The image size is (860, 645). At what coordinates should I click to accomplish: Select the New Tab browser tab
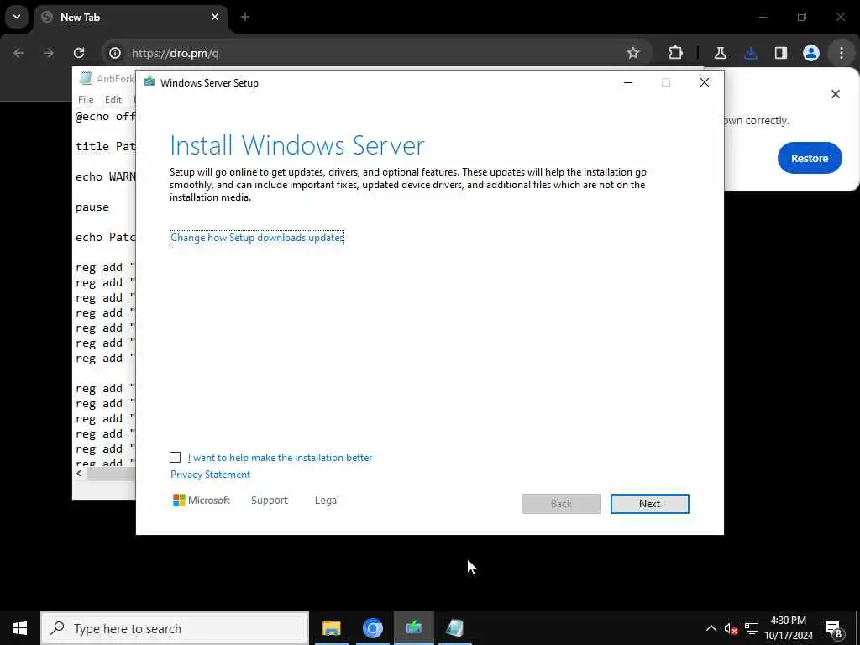[132, 18]
